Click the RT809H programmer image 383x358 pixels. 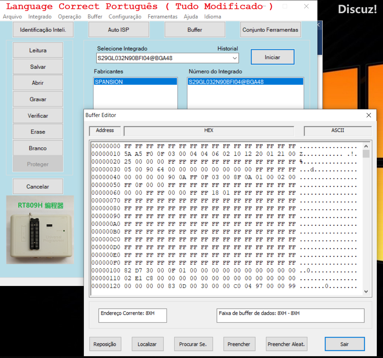pyautogui.click(x=40, y=230)
